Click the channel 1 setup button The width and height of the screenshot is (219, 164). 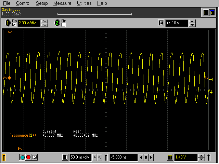(8, 23)
